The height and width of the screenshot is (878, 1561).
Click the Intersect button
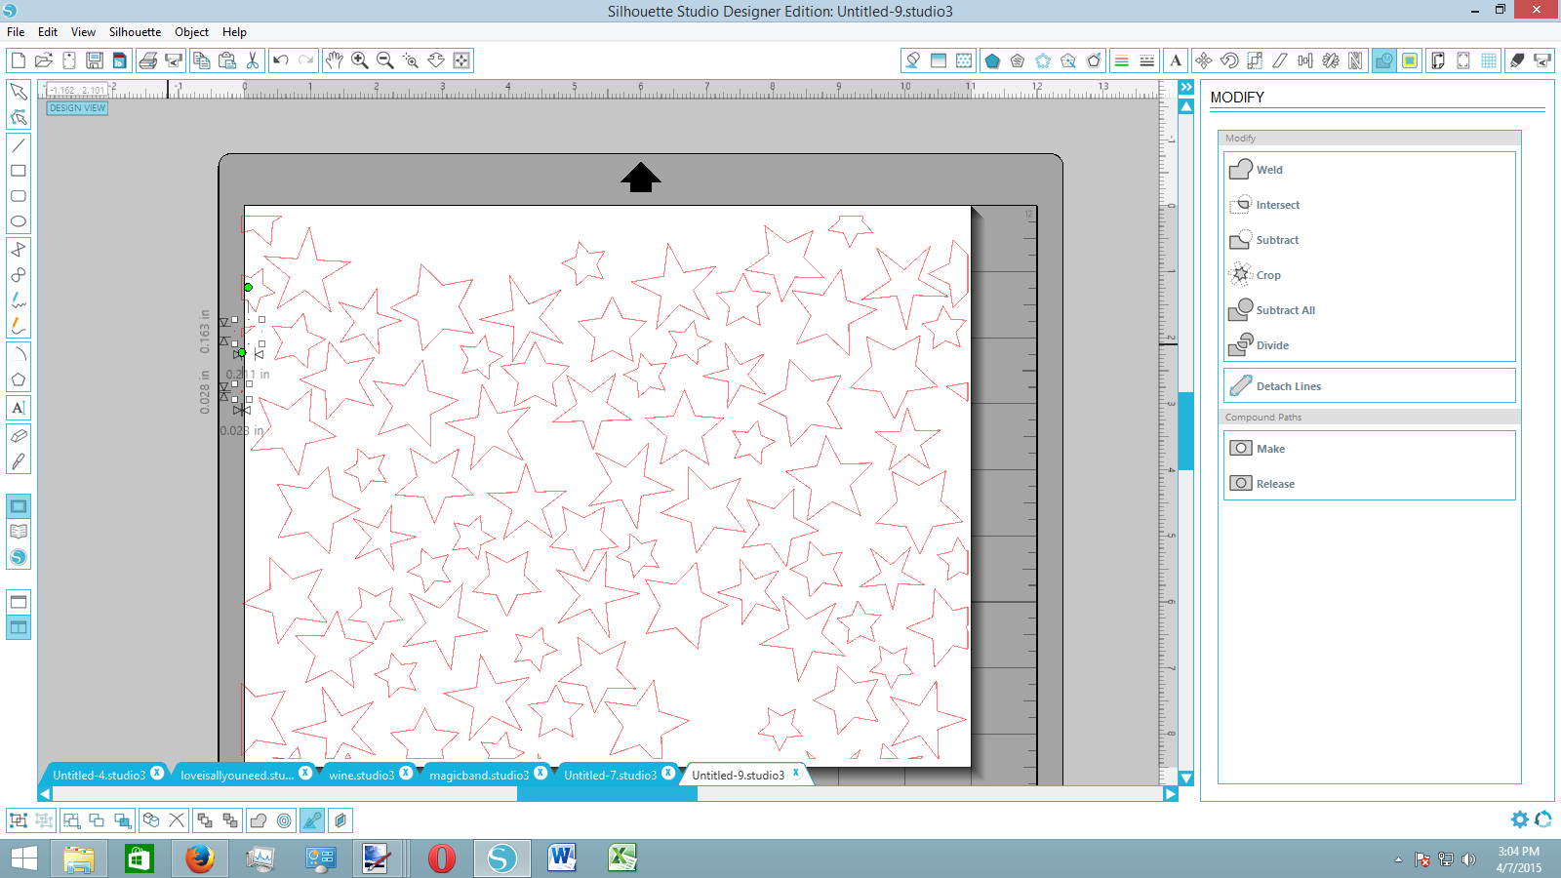[1369, 205]
